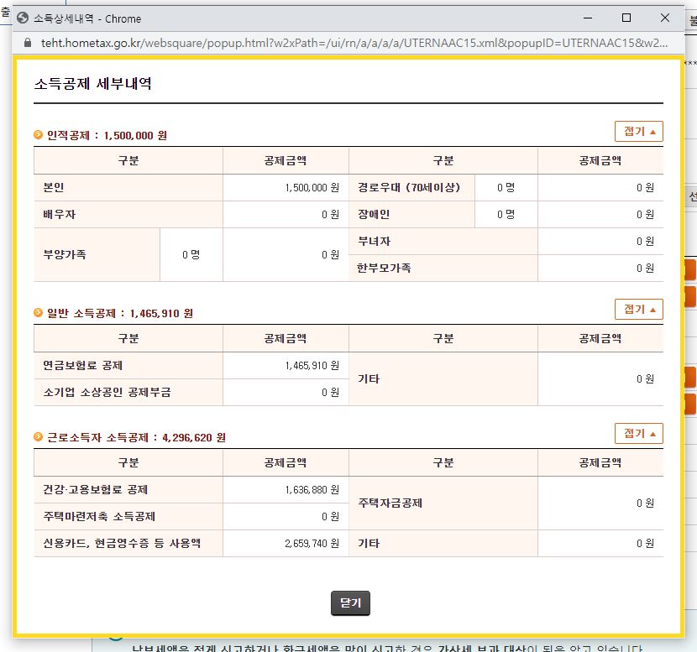Viewport: 697px width, 652px height.
Task: Click orange bullet icon beside 일반 소득공제
Action: tap(39, 313)
